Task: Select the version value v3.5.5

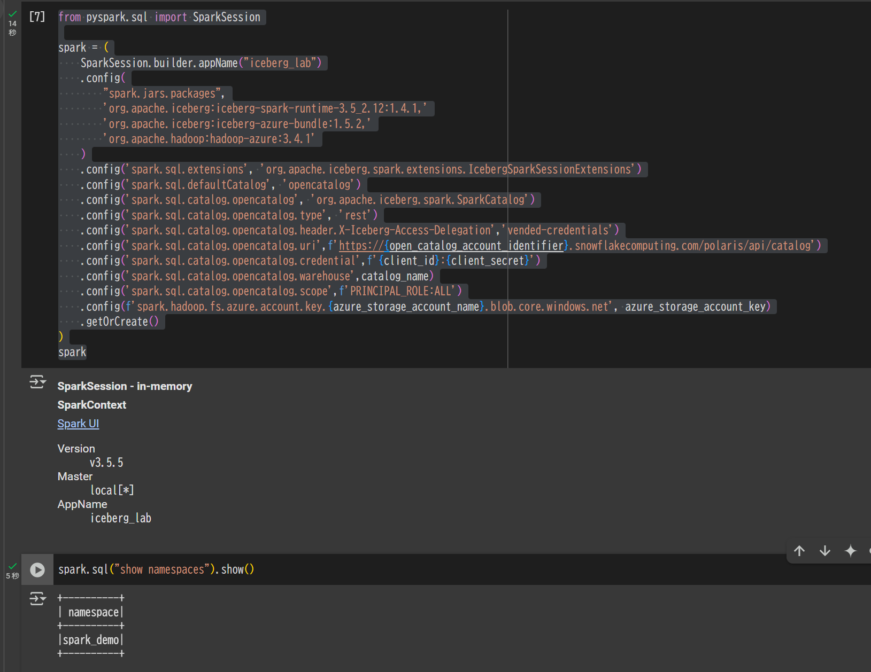Action: (106, 463)
